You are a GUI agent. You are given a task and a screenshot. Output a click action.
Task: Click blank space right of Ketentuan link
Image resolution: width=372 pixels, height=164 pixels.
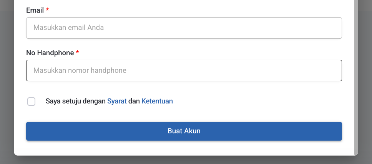pos(250,101)
